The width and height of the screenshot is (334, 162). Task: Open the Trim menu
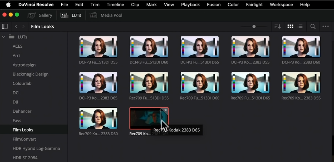[95, 4]
